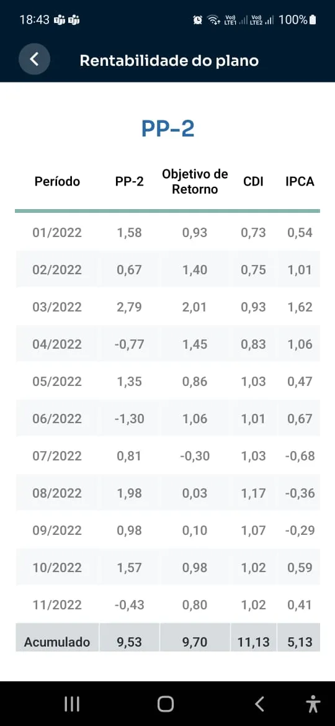Viewport: 335px width, 726px height.
Task: Select the 06/2022 period row
Action: (x=167, y=419)
